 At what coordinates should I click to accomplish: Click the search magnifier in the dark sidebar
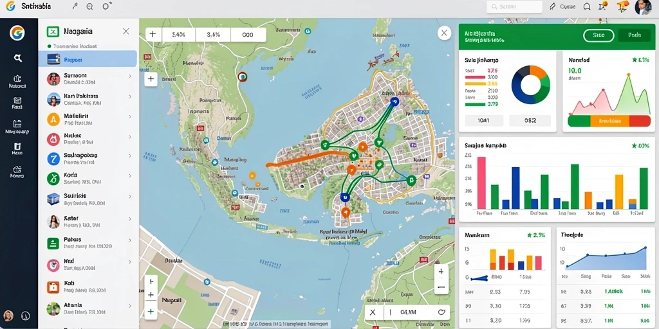point(18,58)
